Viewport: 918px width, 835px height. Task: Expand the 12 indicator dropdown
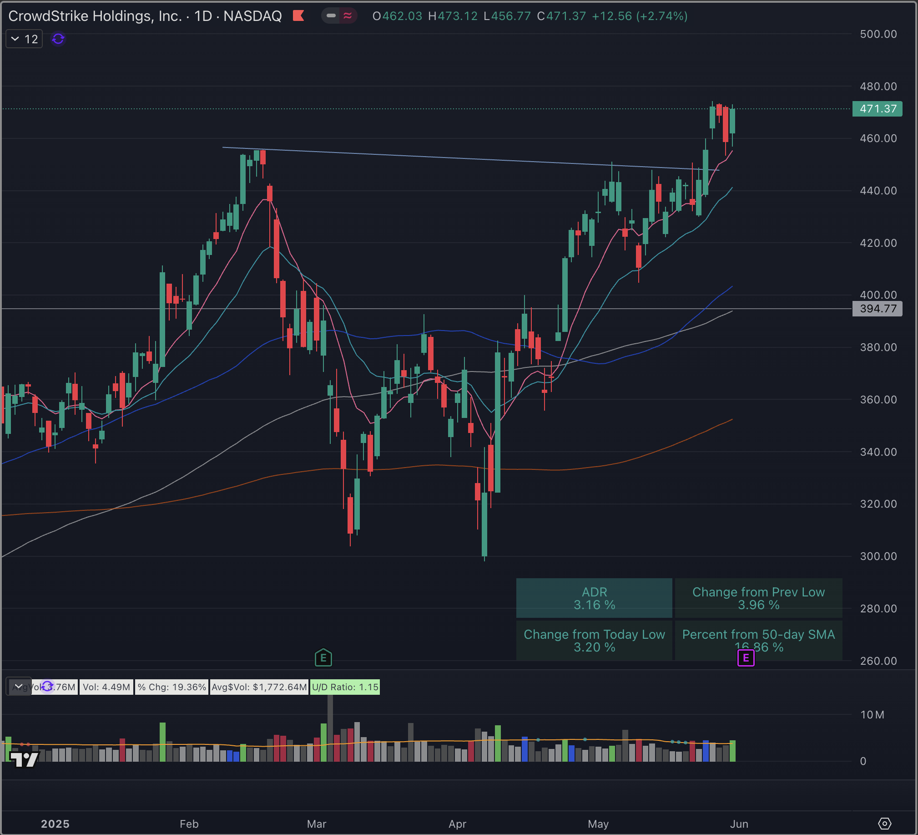click(24, 39)
